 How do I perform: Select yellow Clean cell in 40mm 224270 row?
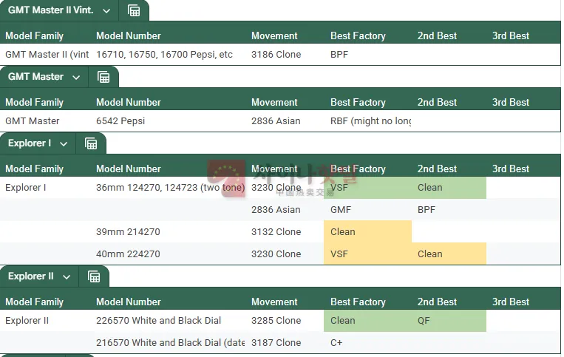449,254
